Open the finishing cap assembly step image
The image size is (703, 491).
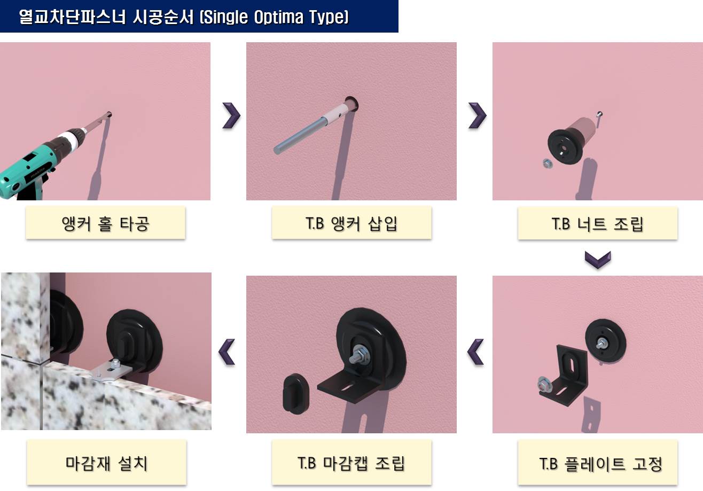pos(351,354)
